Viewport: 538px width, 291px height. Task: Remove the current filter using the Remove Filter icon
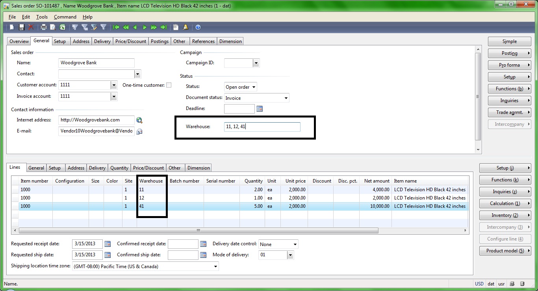tap(103, 27)
